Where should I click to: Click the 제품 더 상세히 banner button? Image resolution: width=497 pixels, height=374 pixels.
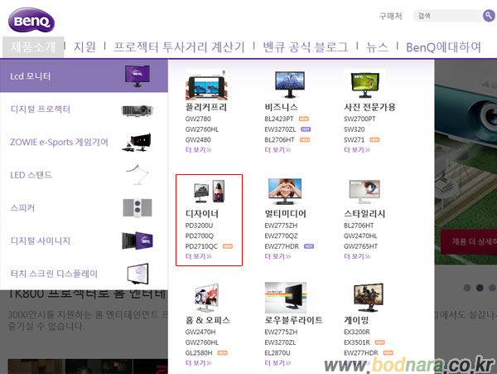[469, 241]
